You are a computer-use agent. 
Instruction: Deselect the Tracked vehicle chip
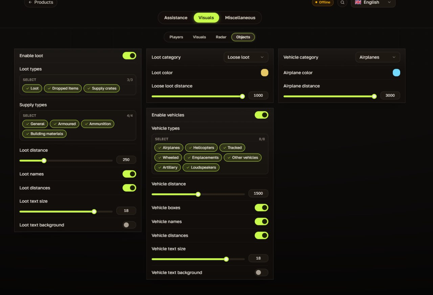coord(232,148)
